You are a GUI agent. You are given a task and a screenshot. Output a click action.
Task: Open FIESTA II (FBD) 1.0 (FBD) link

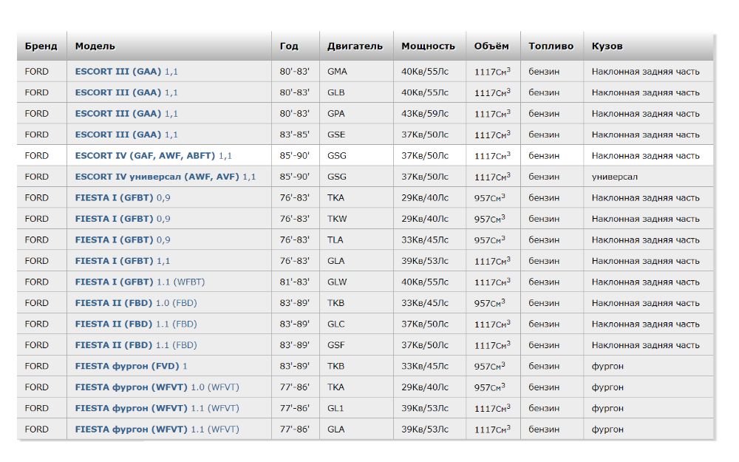(136, 303)
